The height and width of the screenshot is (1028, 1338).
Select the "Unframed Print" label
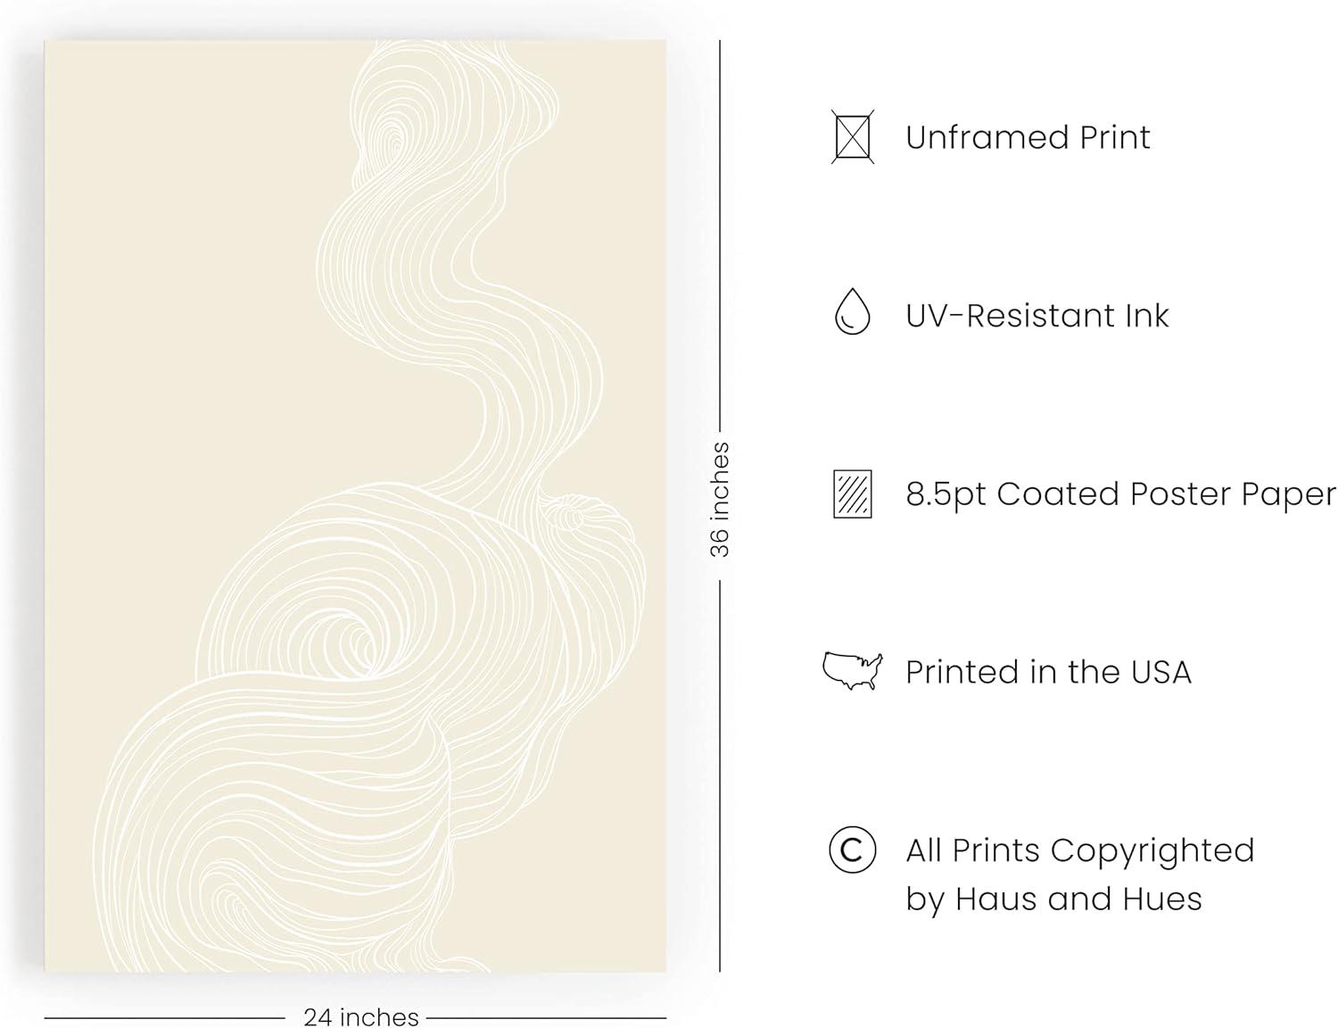point(1028,137)
